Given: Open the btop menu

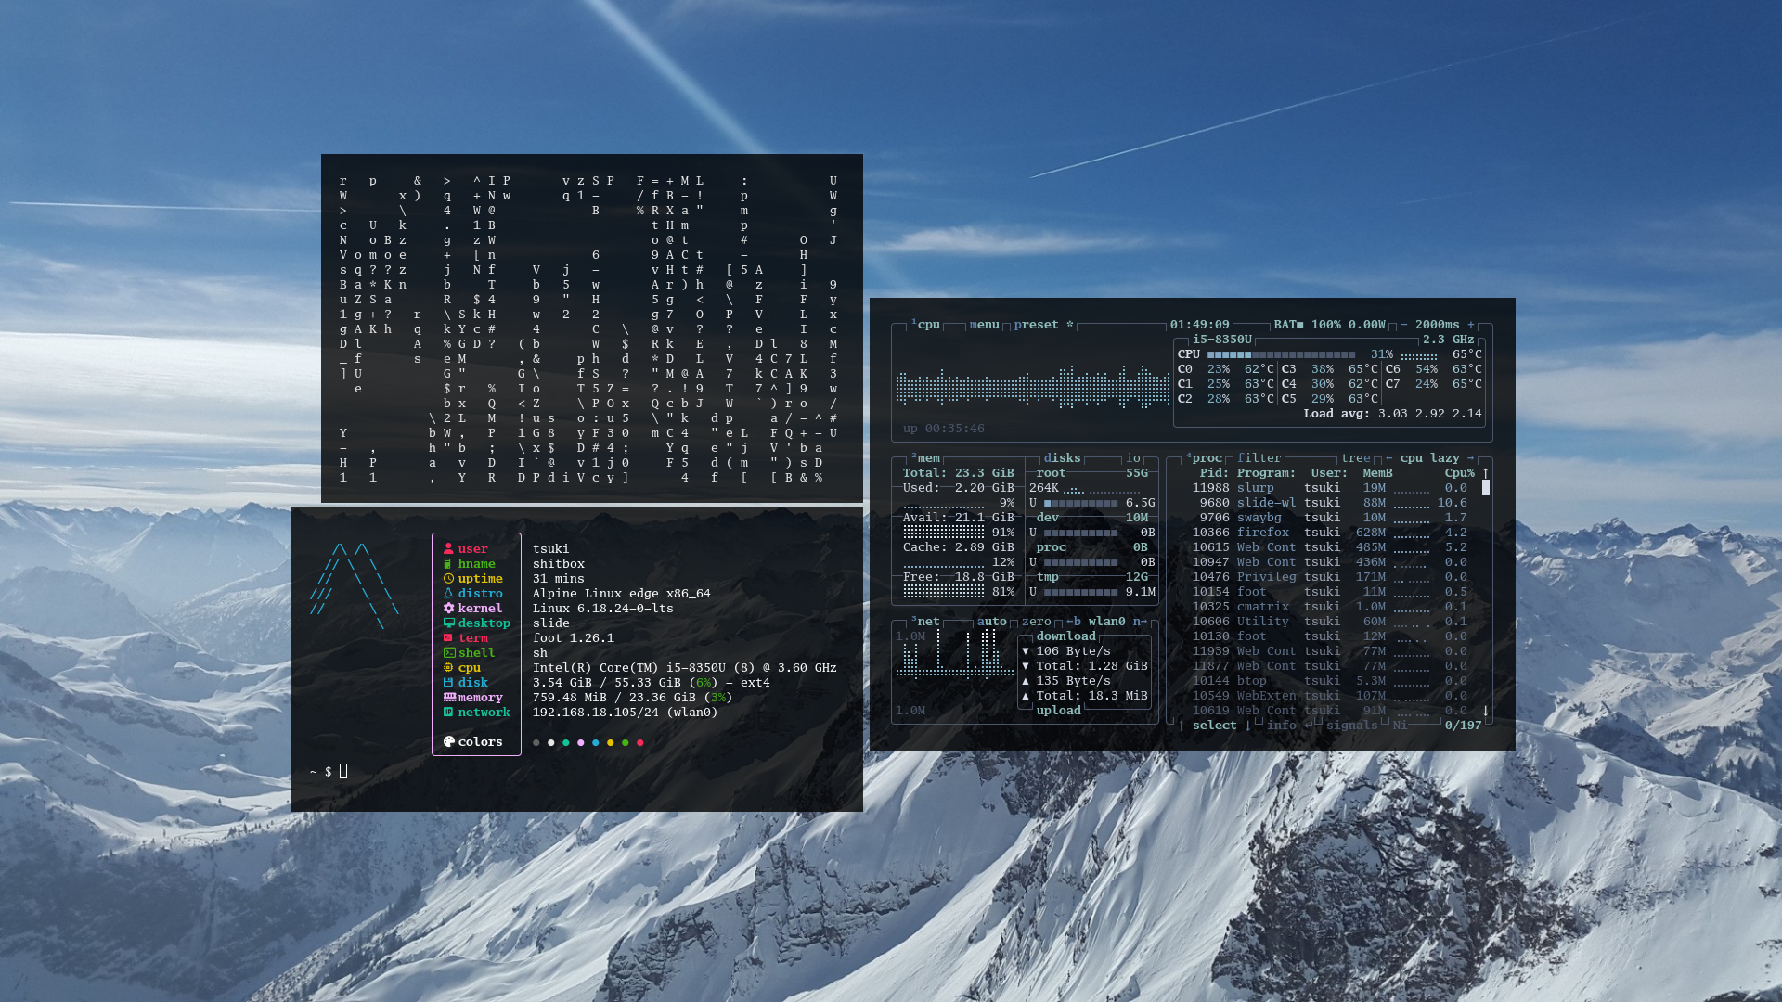Looking at the screenshot, I should tap(984, 325).
